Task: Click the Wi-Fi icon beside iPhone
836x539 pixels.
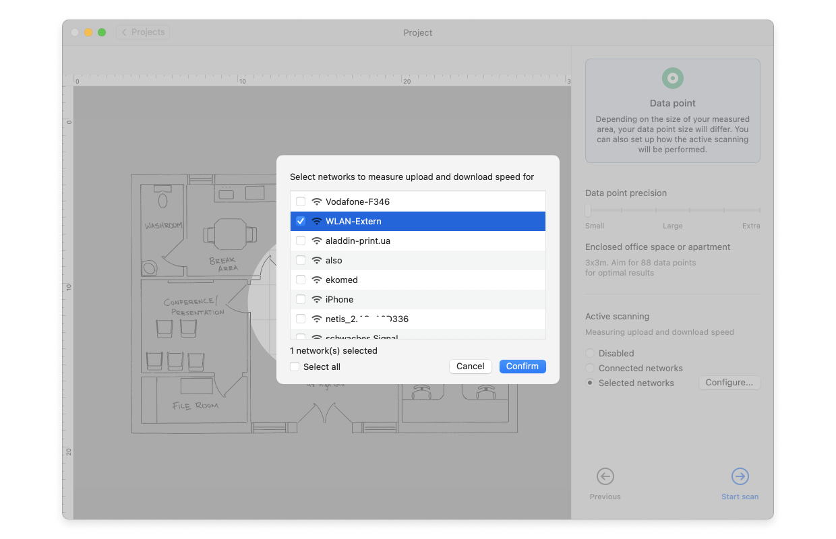Action: 316,299
